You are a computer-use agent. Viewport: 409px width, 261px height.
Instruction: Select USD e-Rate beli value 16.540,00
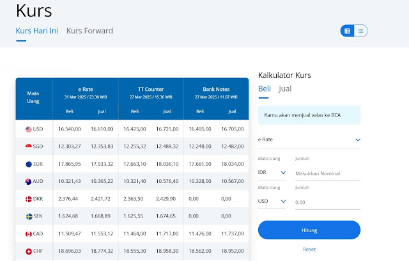pyautogui.click(x=70, y=129)
